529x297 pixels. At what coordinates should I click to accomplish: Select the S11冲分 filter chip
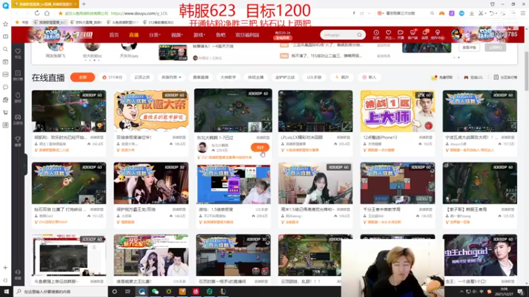(112, 77)
